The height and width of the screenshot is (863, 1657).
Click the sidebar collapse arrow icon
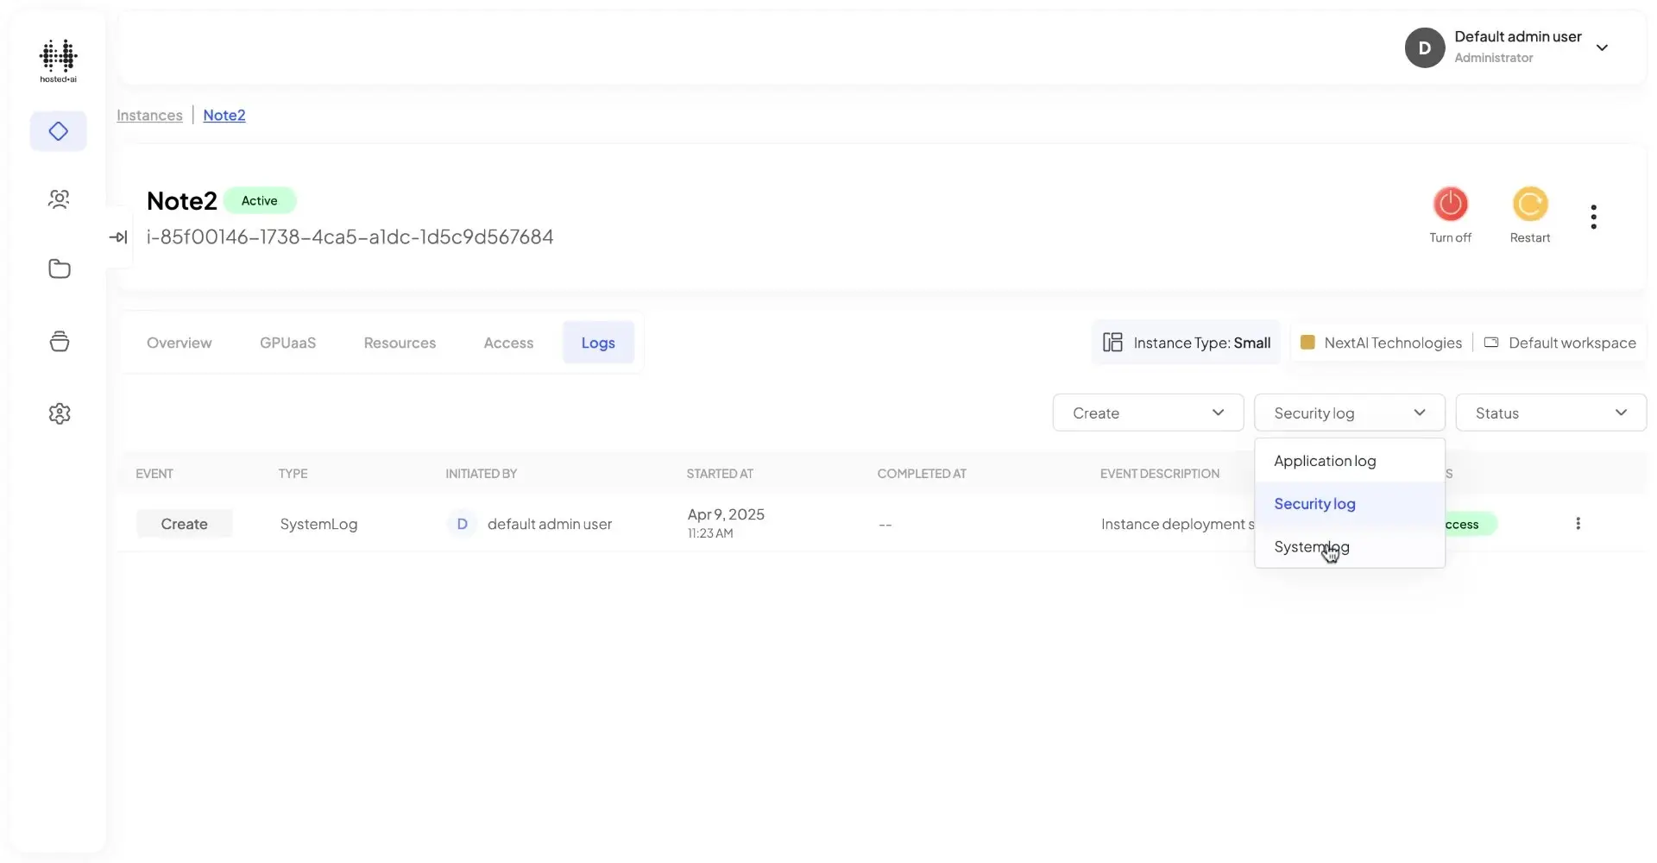coord(118,236)
